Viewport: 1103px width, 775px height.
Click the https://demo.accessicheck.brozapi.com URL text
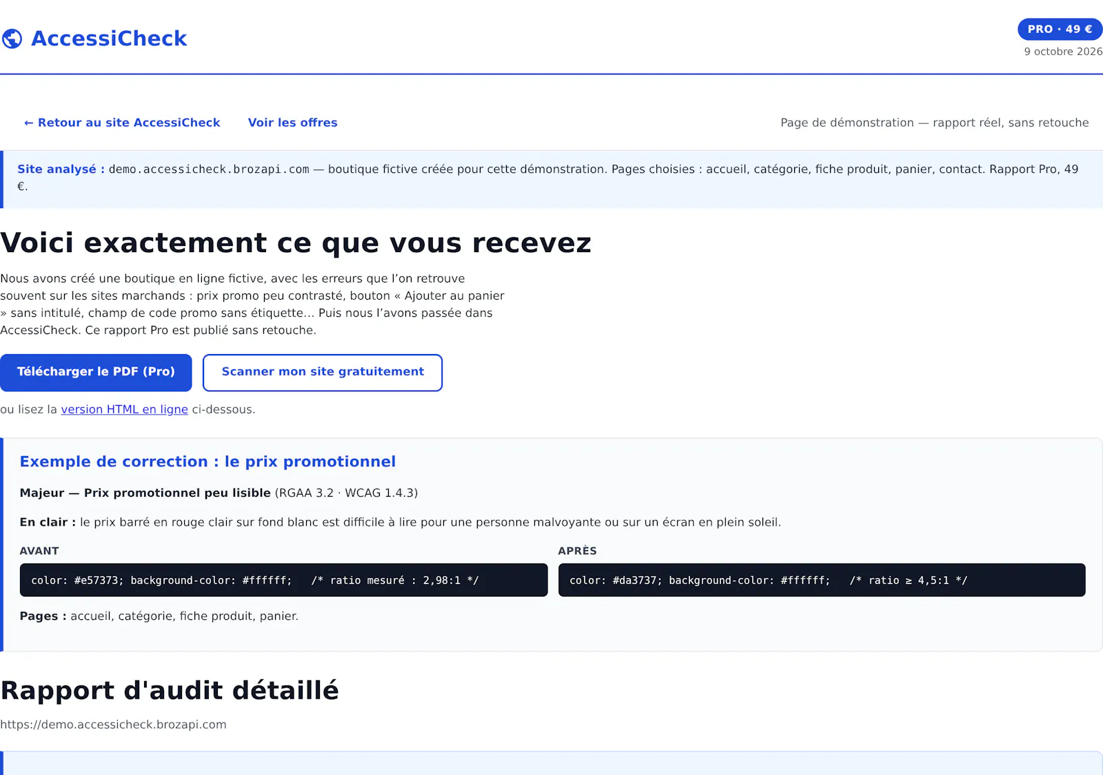click(113, 725)
